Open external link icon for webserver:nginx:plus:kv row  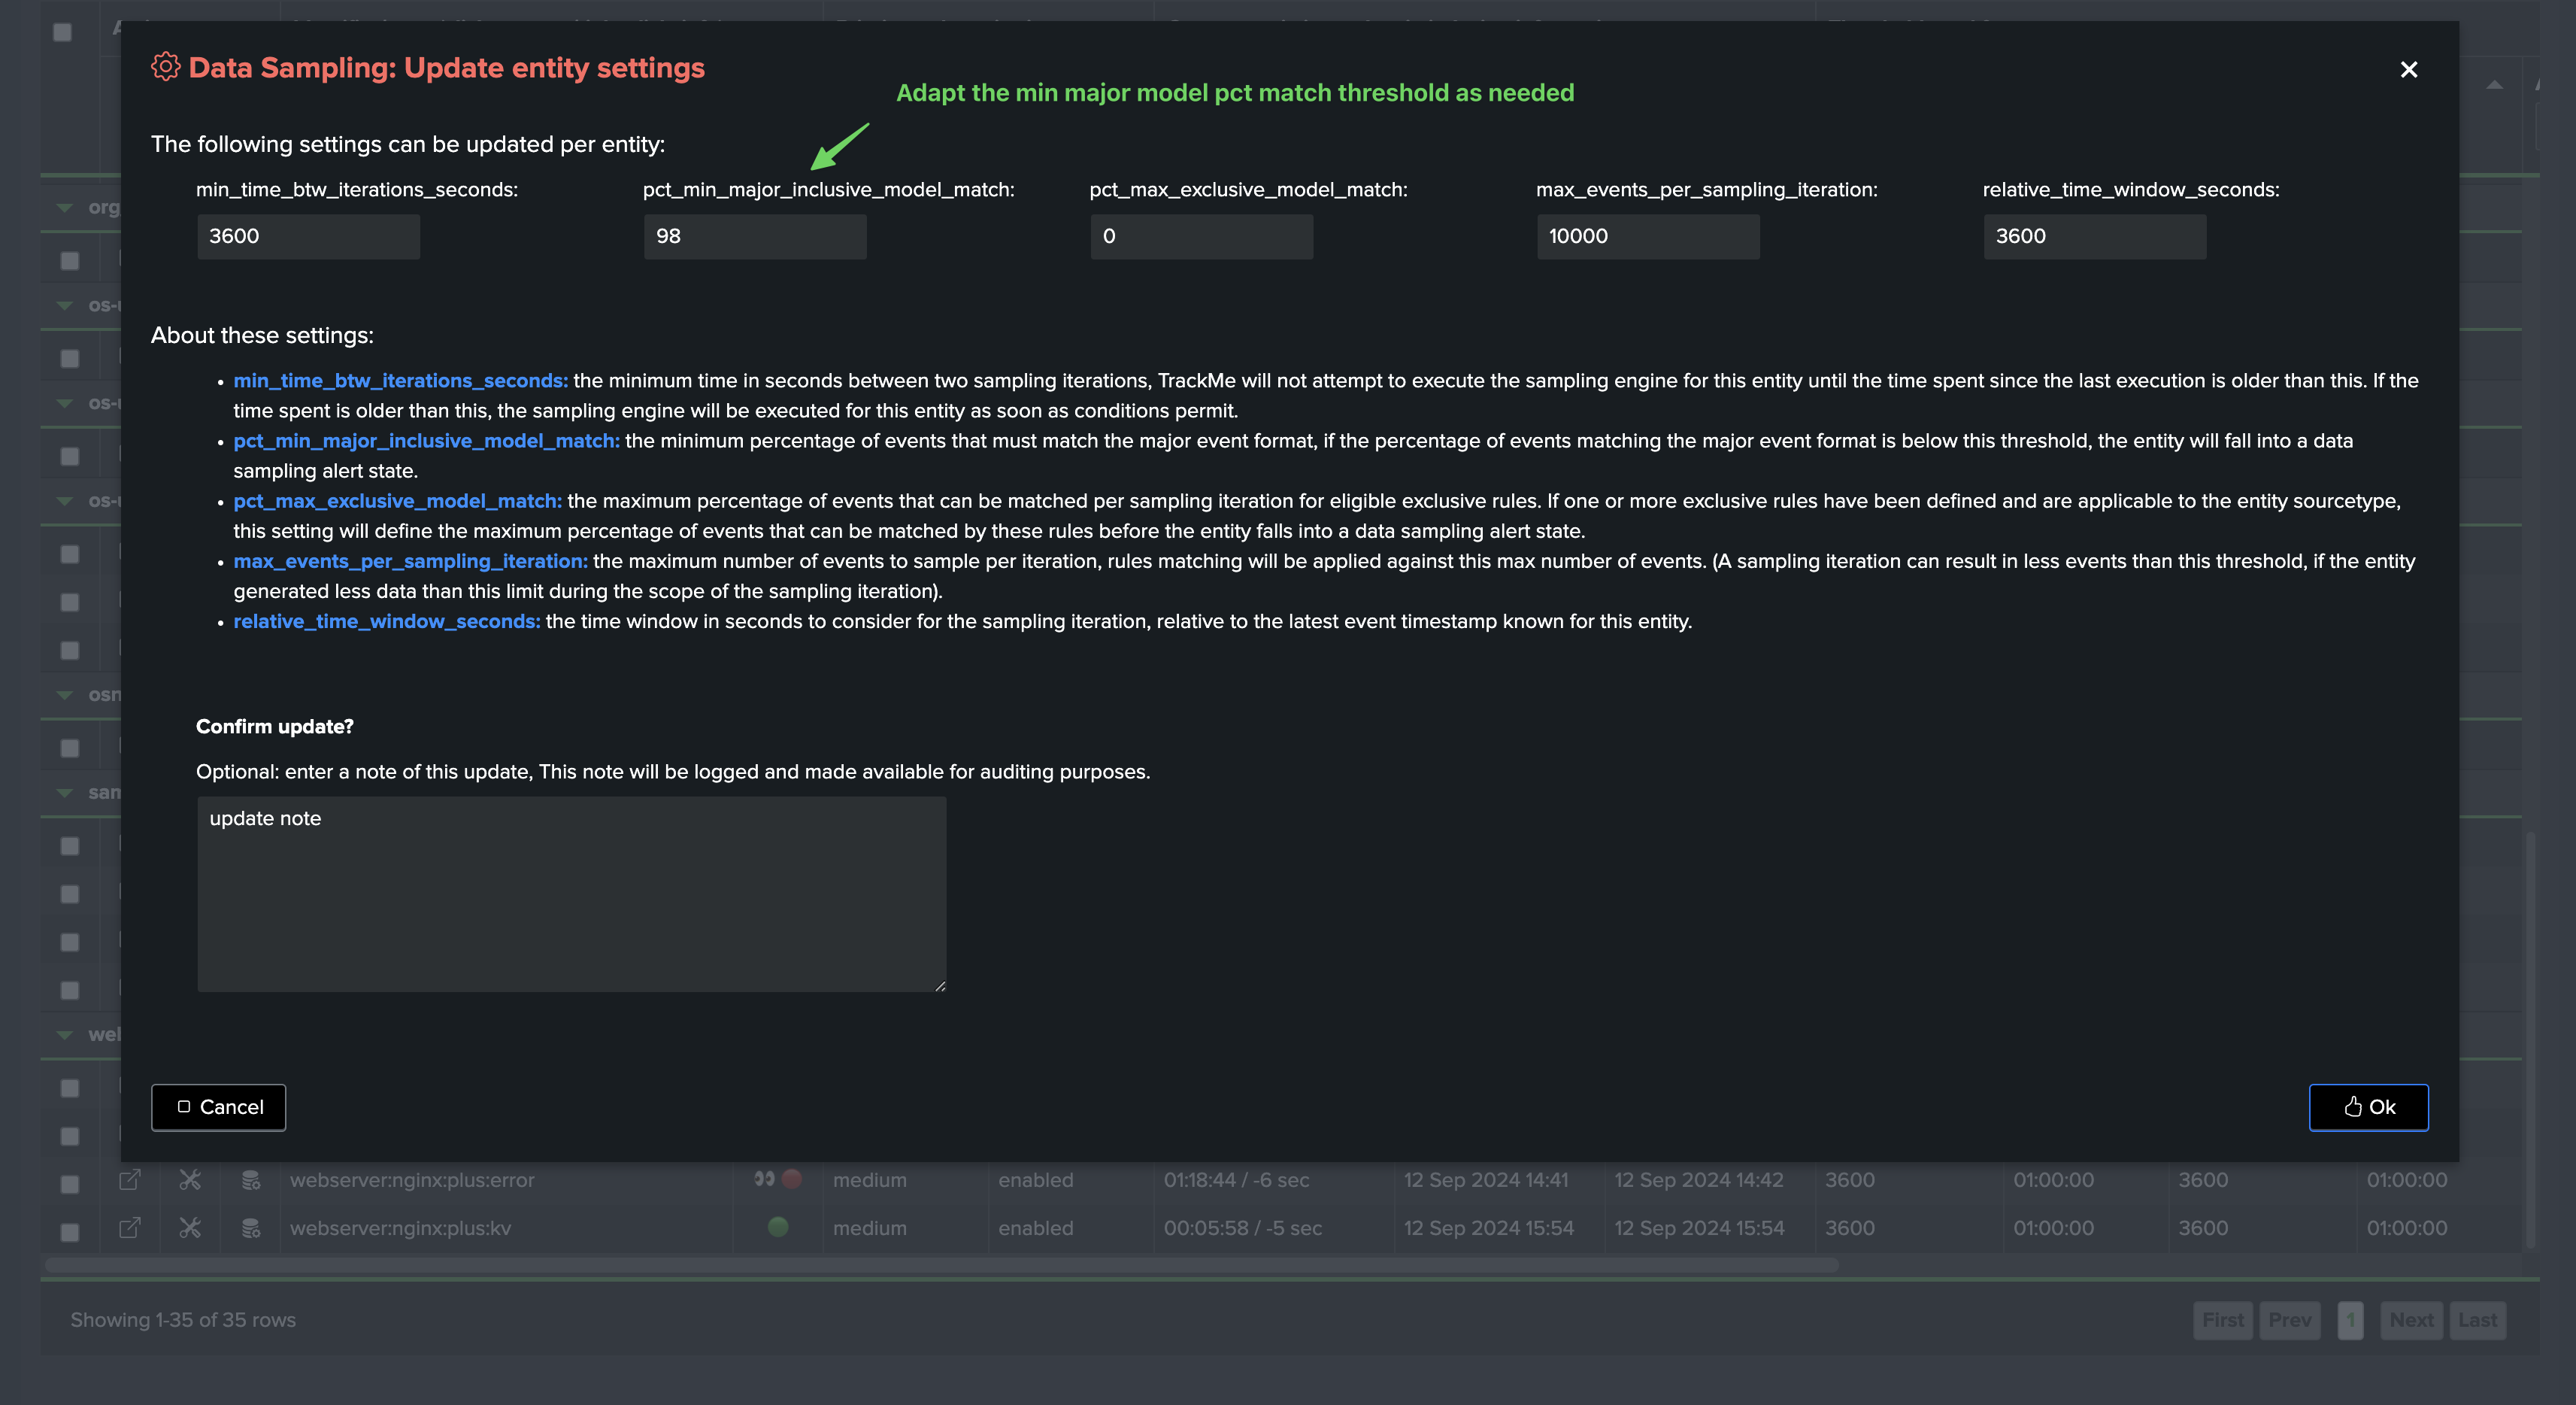pyautogui.click(x=130, y=1228)
